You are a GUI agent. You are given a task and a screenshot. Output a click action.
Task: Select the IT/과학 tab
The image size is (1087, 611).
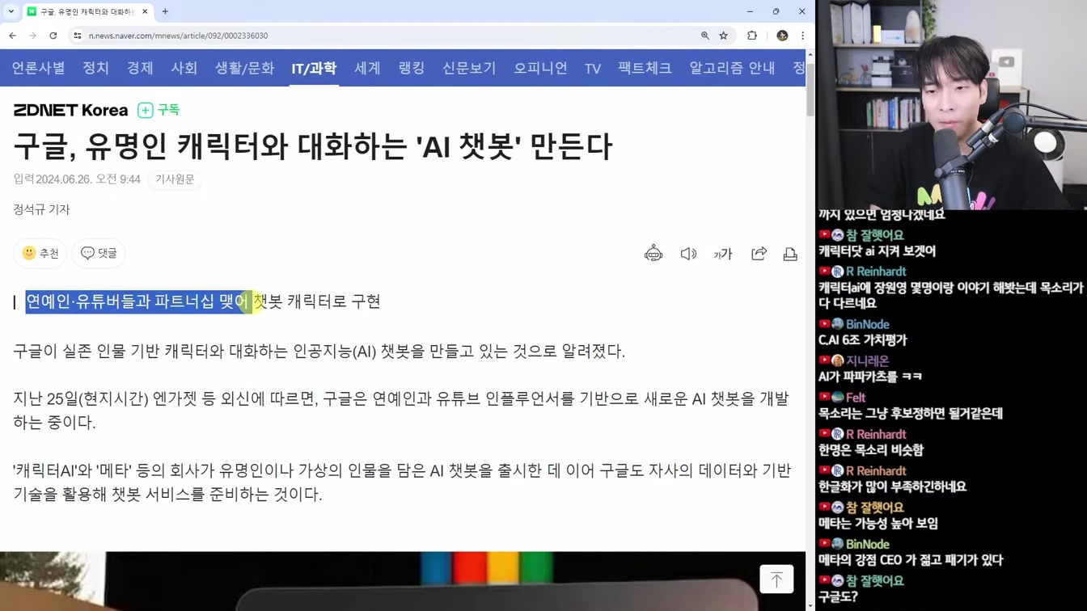click(314, 69)
